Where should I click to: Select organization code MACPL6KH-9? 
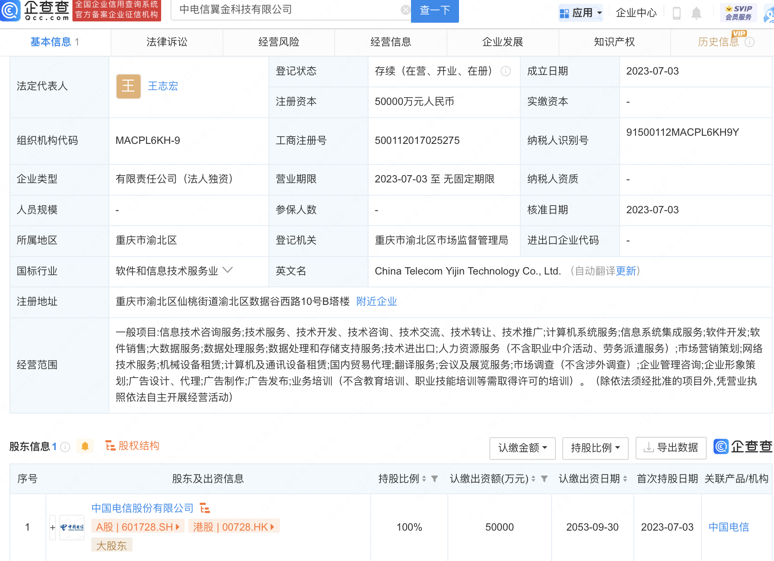tap(148, 140)
